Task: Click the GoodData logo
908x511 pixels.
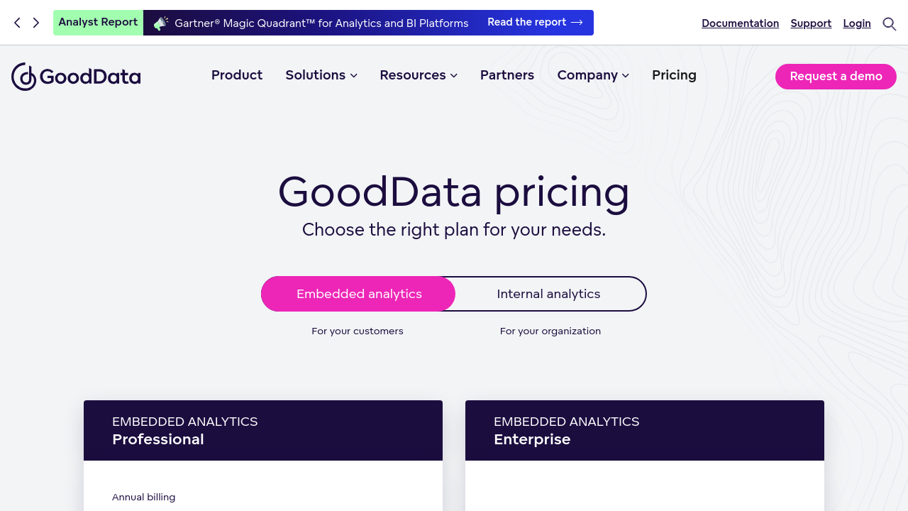Action: pyautogui.click(x=76, y=76)
